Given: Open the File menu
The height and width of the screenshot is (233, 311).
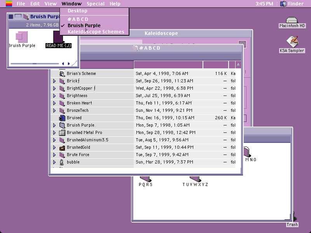Looking at the screenshot, I should [x=21, y=4].
